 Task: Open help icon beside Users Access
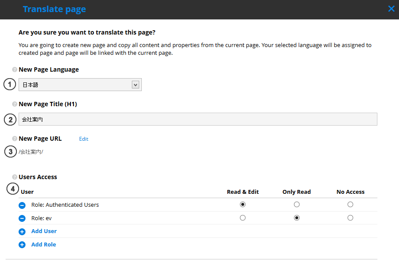(15, 177)
